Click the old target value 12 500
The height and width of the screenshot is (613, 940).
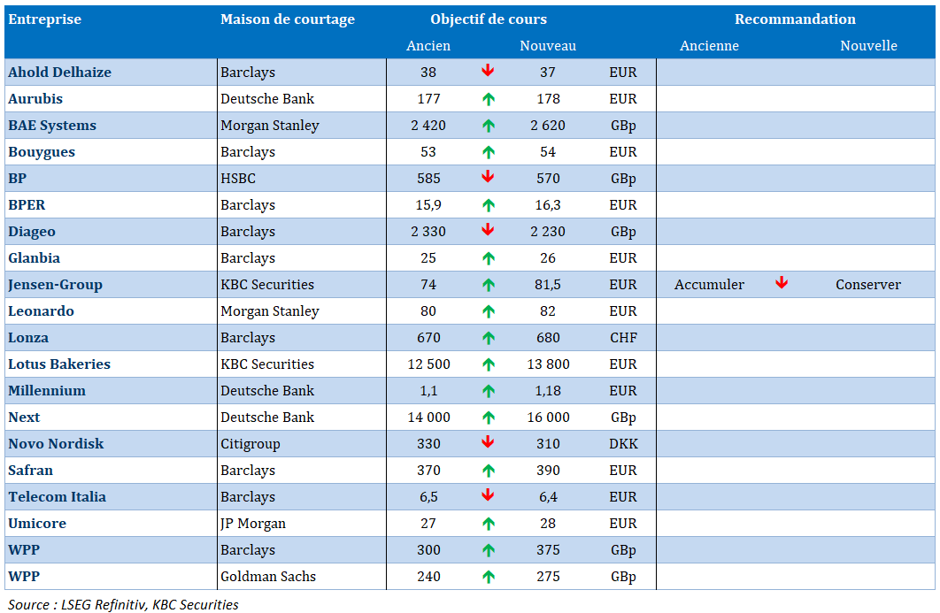428,364
